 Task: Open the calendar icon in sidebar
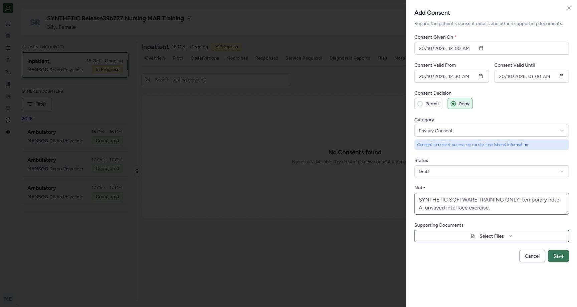click(8, 36)
